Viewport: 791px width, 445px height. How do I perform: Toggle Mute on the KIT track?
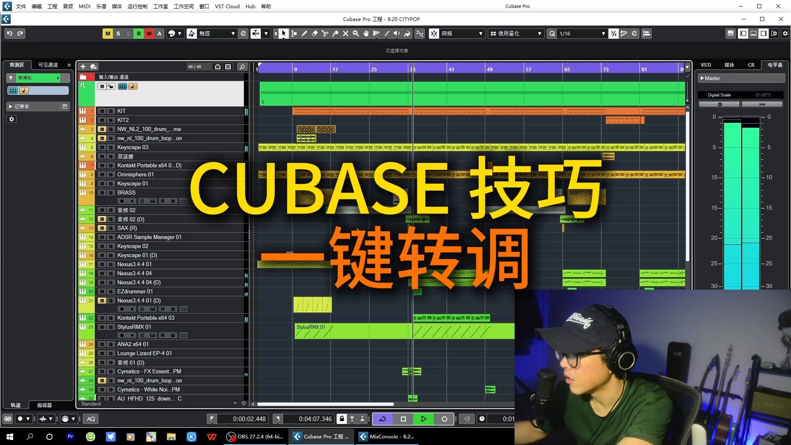(x=102, y=111)
